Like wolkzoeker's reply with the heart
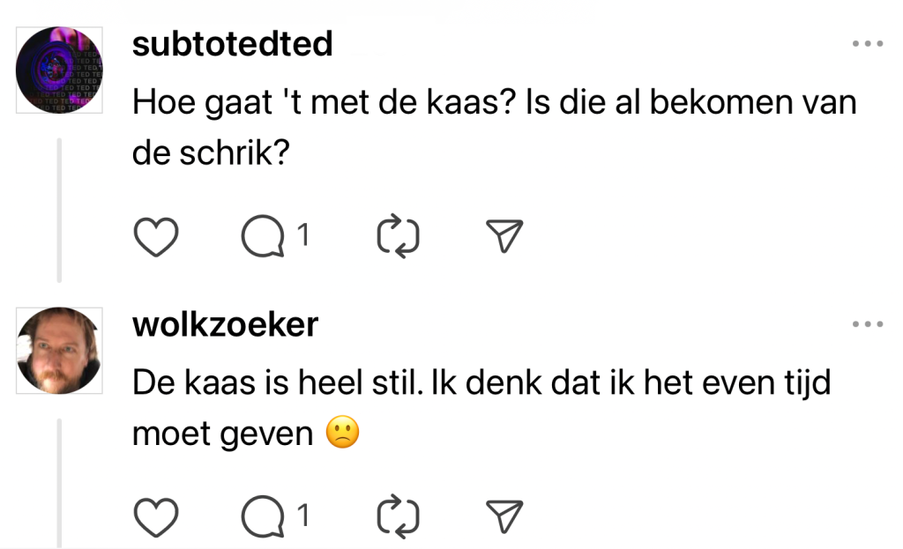This screenshot has height=549, width=903. [156, 517]
